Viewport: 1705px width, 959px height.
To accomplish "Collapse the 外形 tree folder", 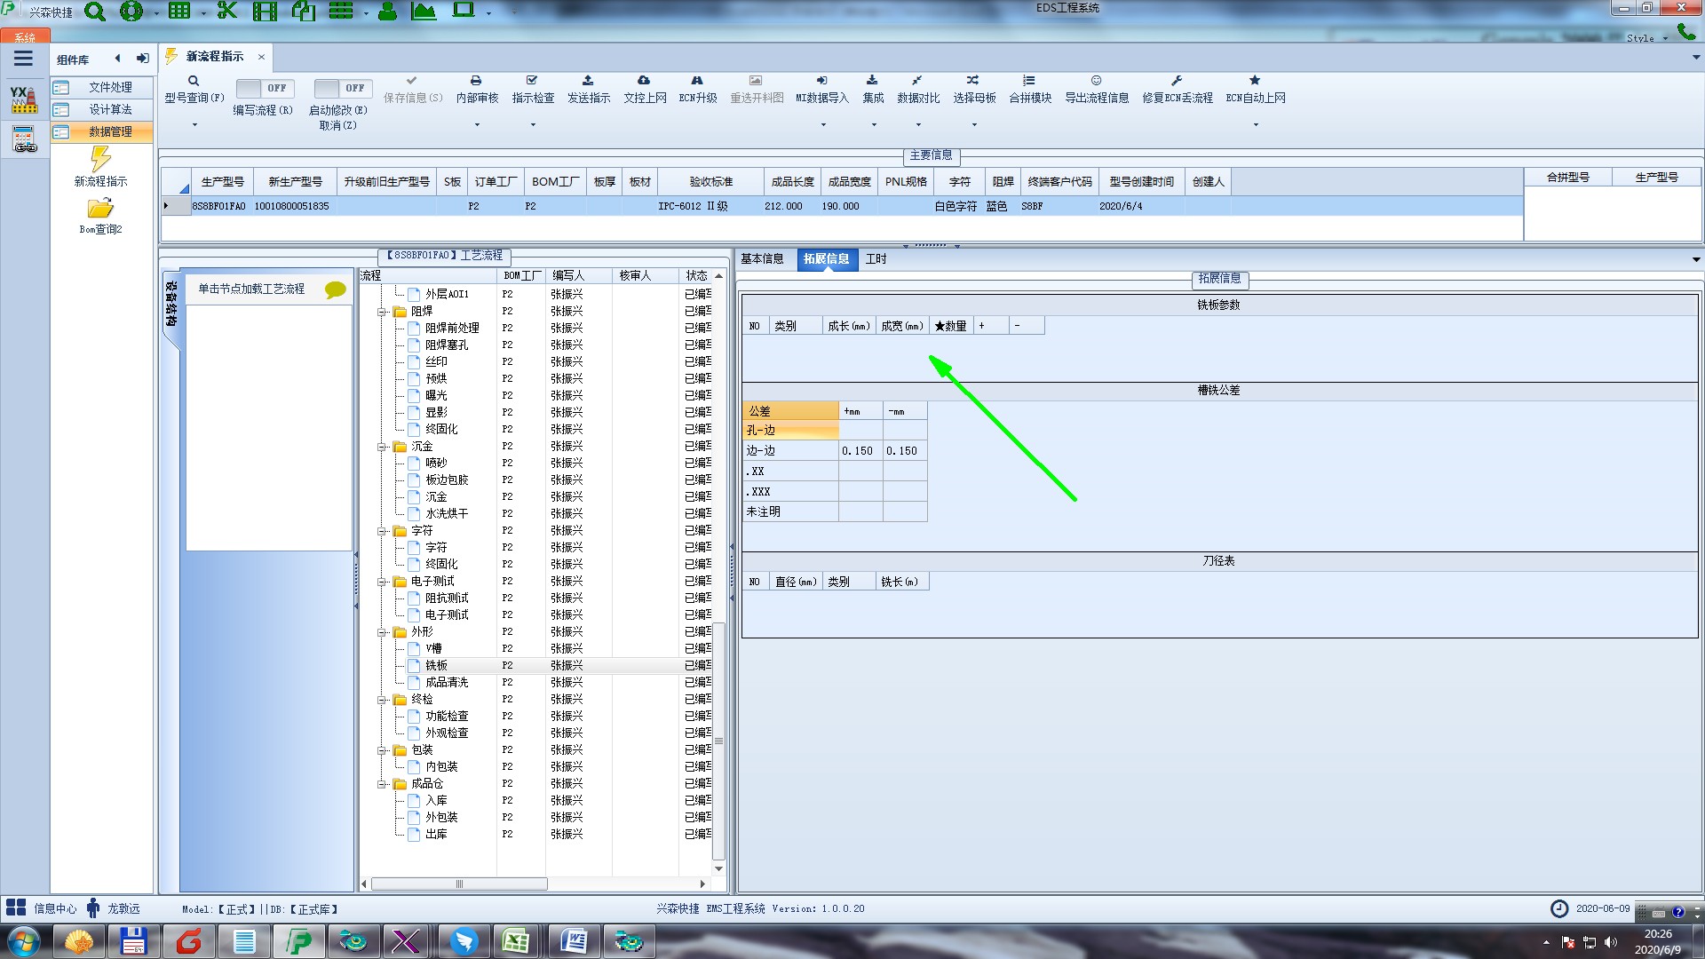I will tap(382, 632).
